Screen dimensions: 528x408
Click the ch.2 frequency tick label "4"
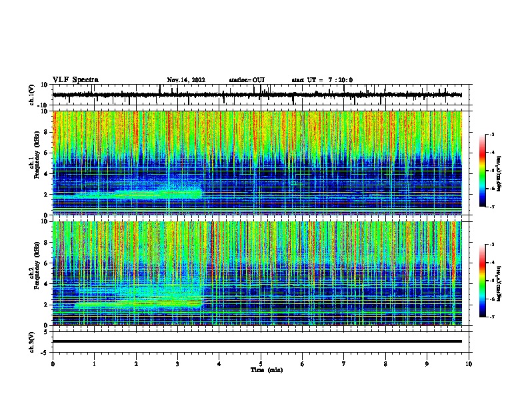pyautogui.click(x=46, y=284)
